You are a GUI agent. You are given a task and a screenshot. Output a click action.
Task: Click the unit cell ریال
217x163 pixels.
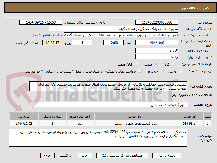click(x=80, y=124)
